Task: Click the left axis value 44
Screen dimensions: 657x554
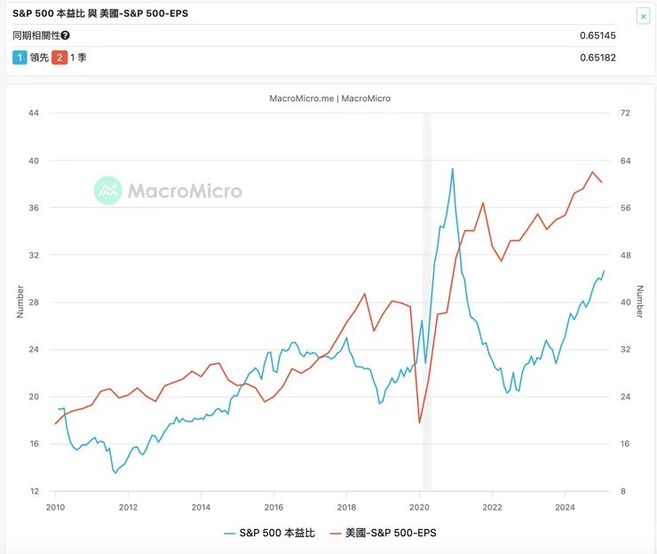Action: point(34,114)
